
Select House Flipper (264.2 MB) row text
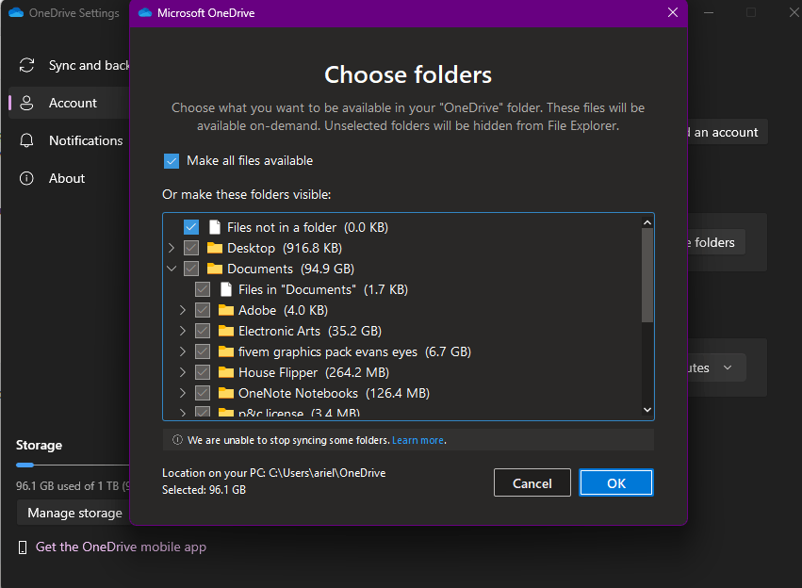(x=314, y=372)
